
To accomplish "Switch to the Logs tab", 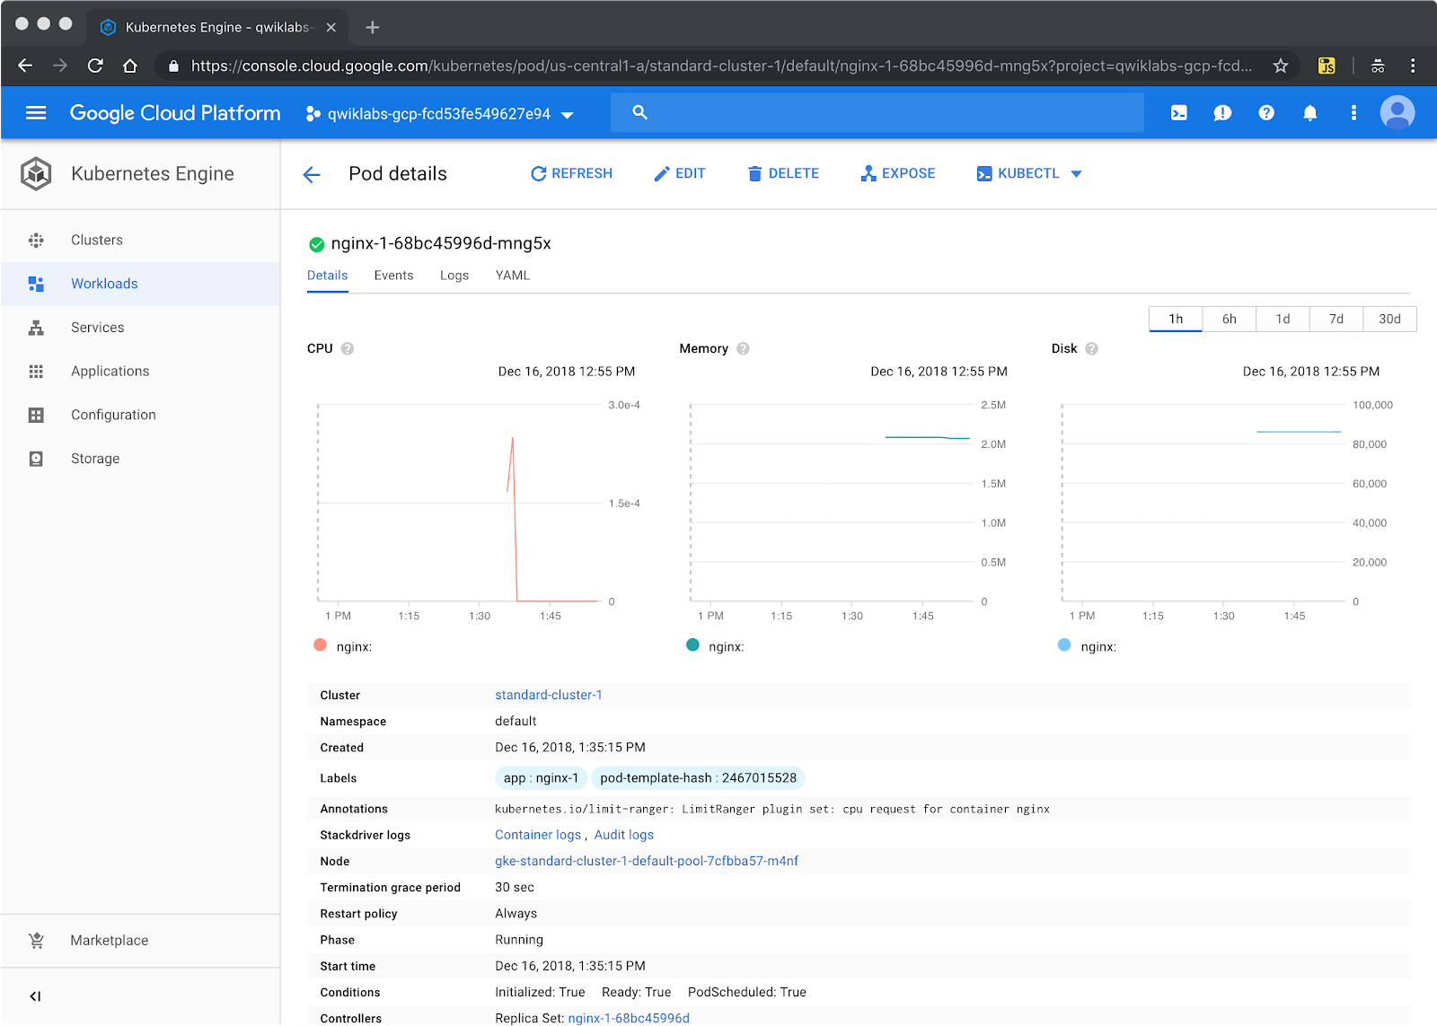I will pyautogui.click(x=454, y=276).
